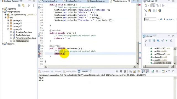Select display() : void in Outline
The width and height of the screenshot is (177, 99).
click(x=160, y=57)
